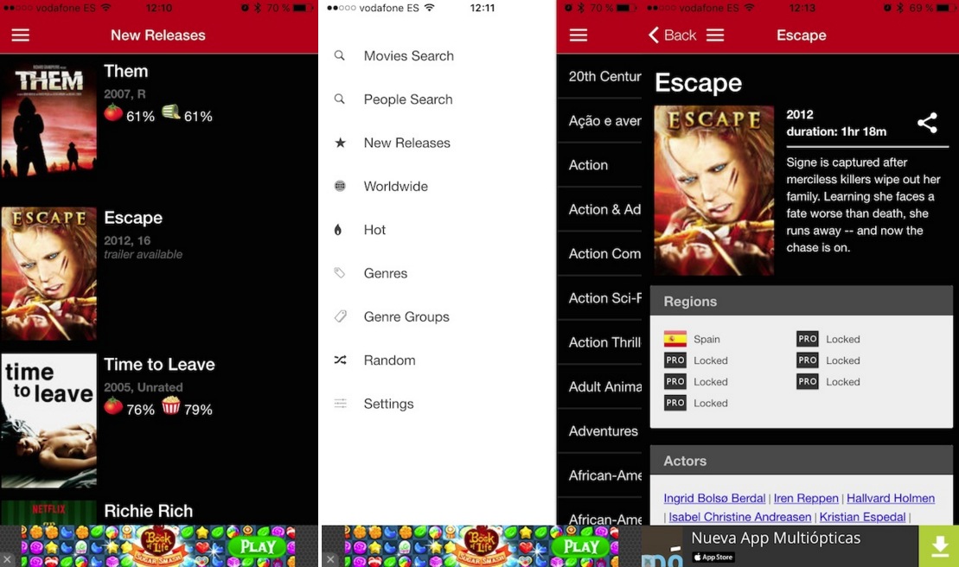Viewport: 959px width, 567px height.
Task: Open Genres from side menu
Action: point(386,273)
